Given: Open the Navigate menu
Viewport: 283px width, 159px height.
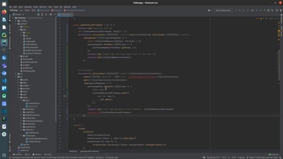Looking at the screenshot, I should [x=28, y=7].
